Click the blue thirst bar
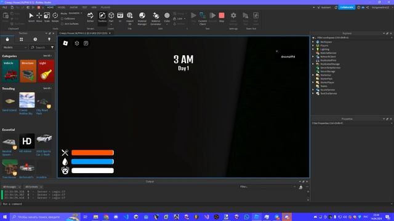394x221 pixels. (92, 161)
